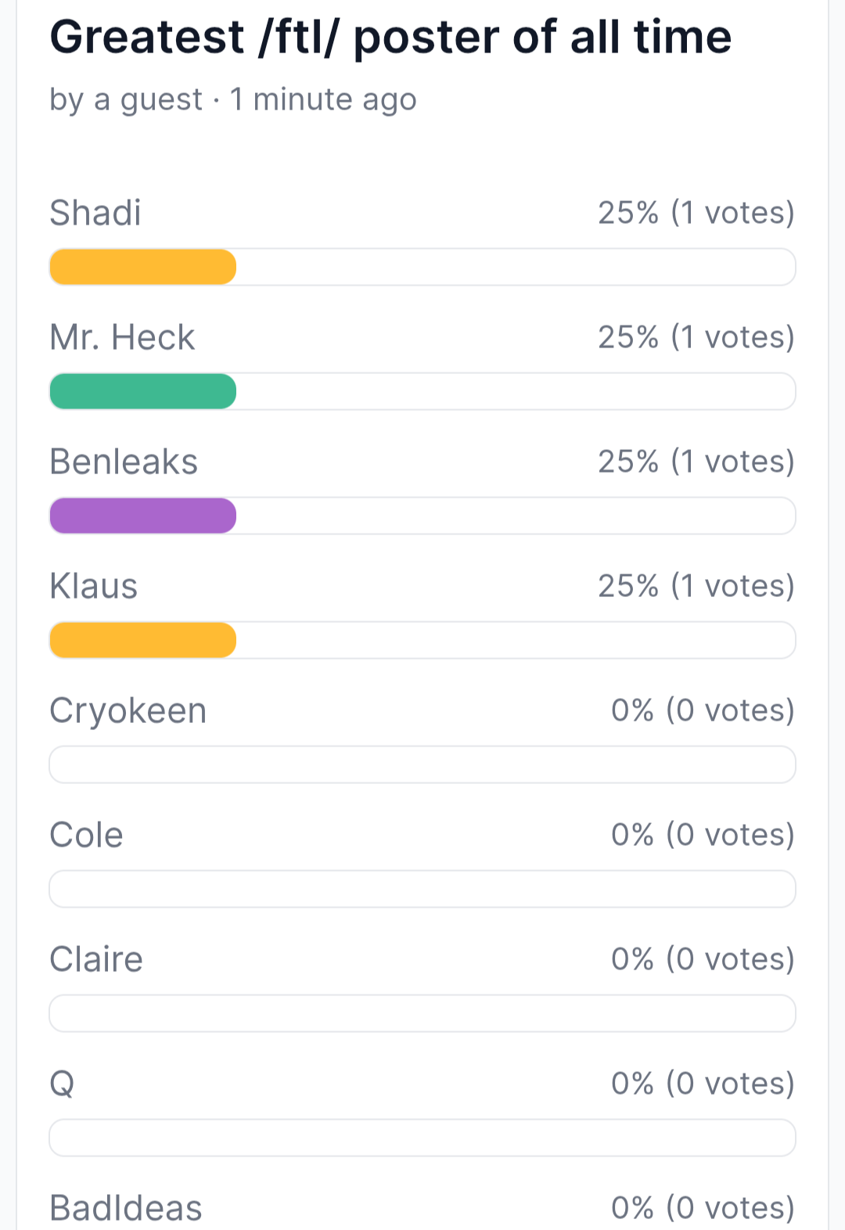The width and height of the screenshot is (845, 1230).
Task: Select the Benleaks option label
Action: tap(124, 462)
